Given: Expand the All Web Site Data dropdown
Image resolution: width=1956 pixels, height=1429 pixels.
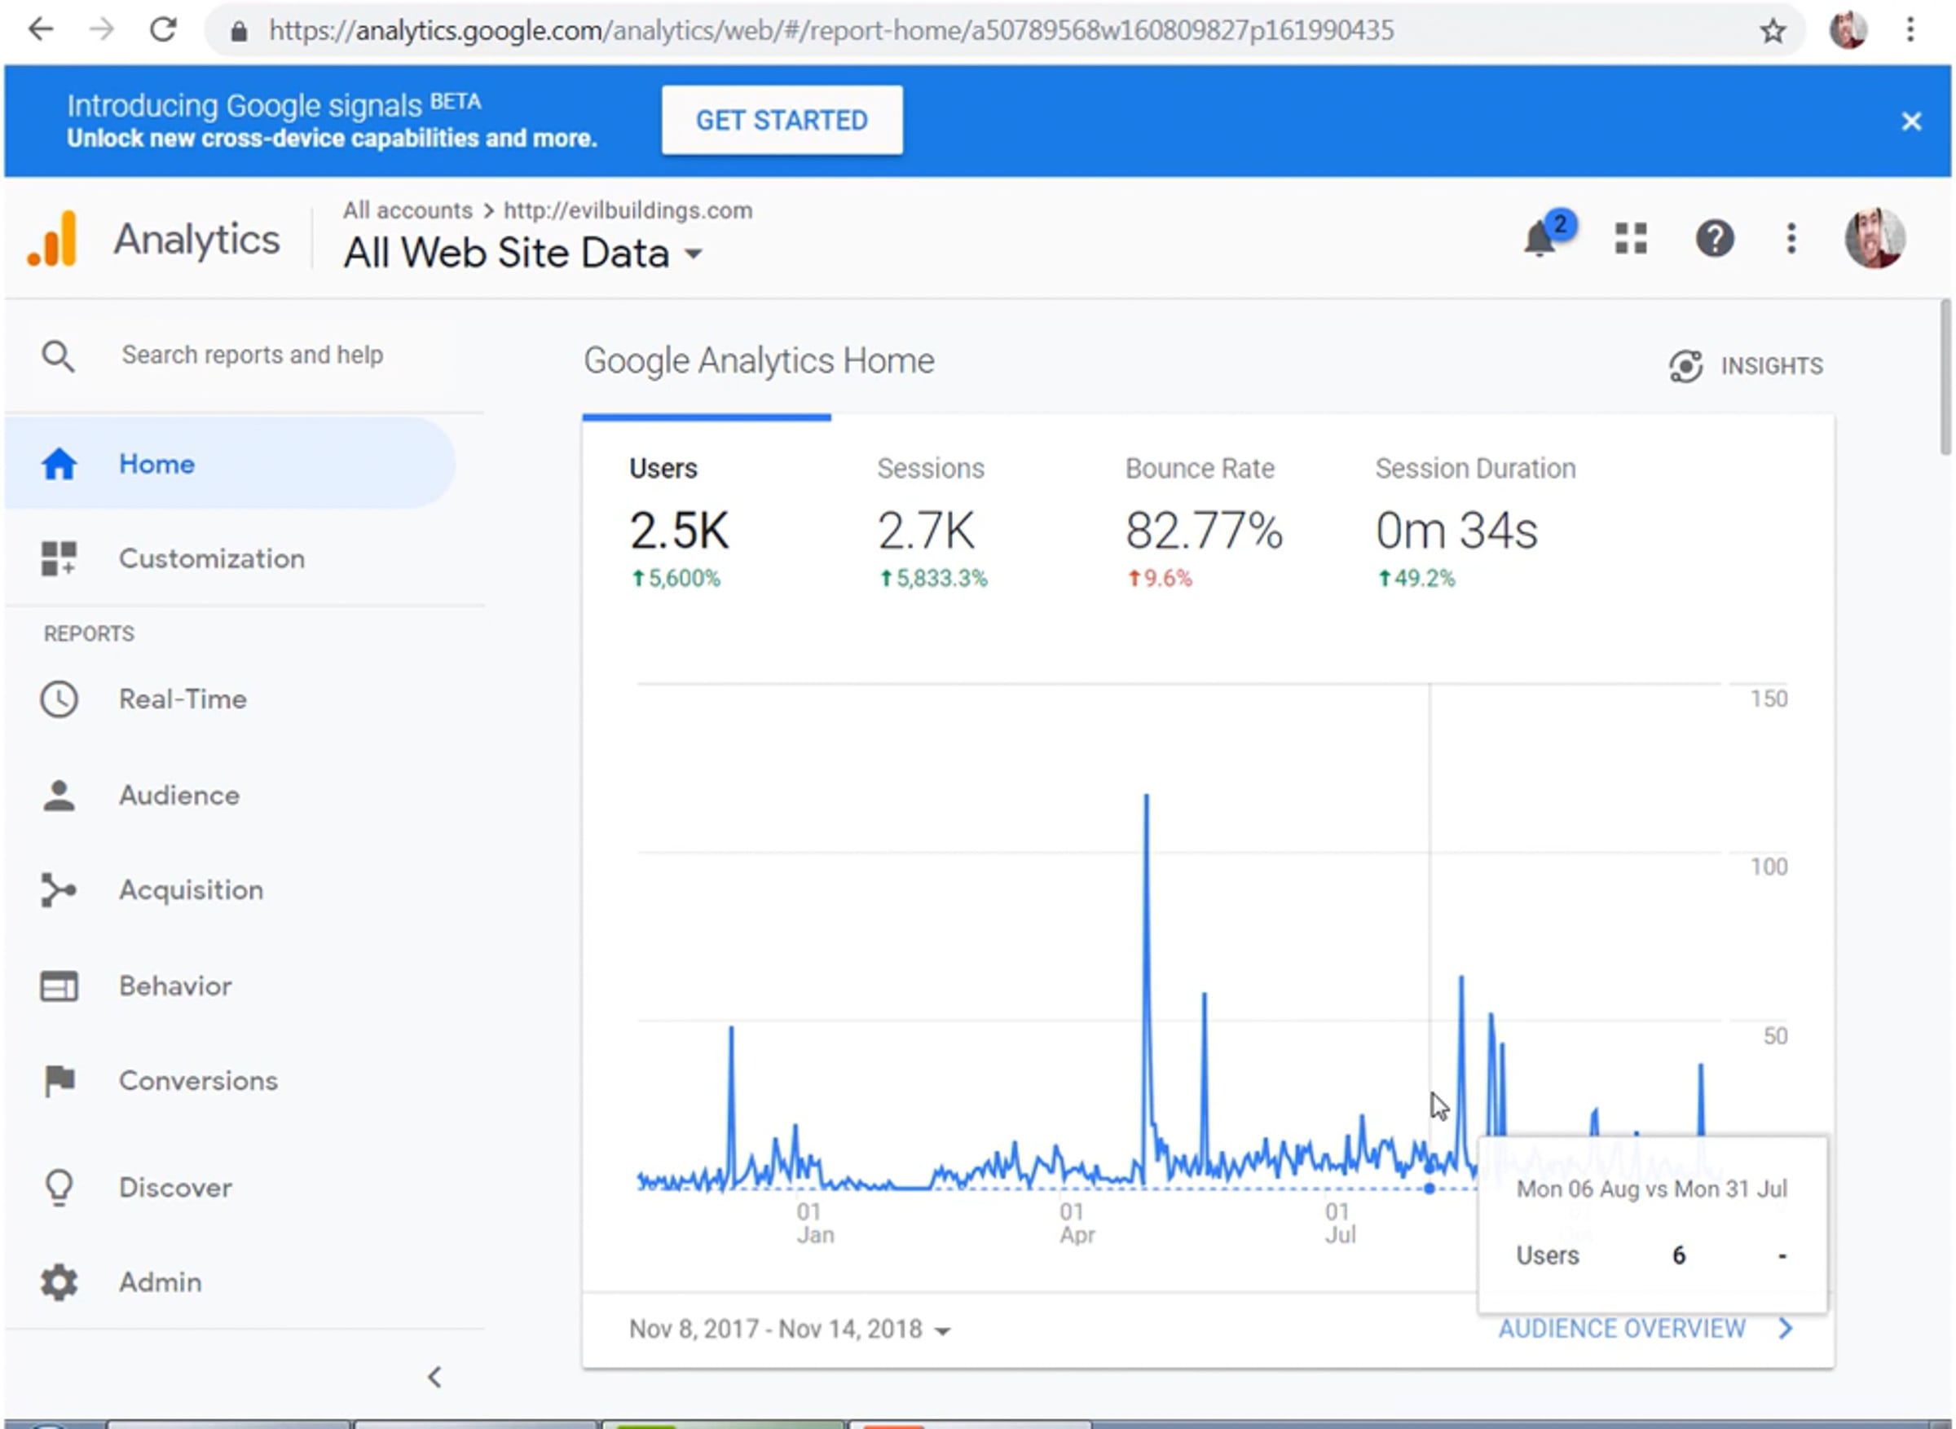Looking at the screenshot, I should [523, 254].
